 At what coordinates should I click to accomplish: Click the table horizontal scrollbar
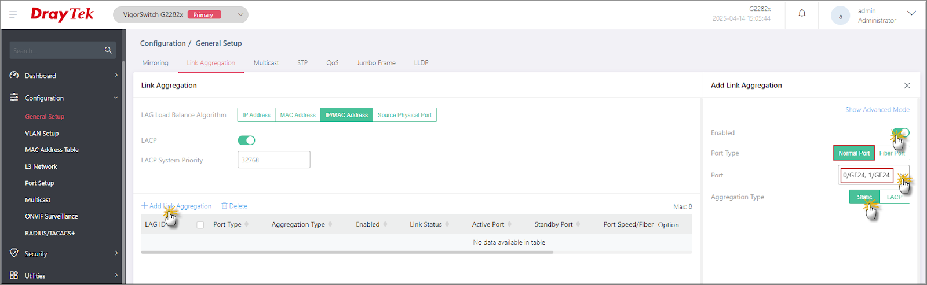coord(347,252)
